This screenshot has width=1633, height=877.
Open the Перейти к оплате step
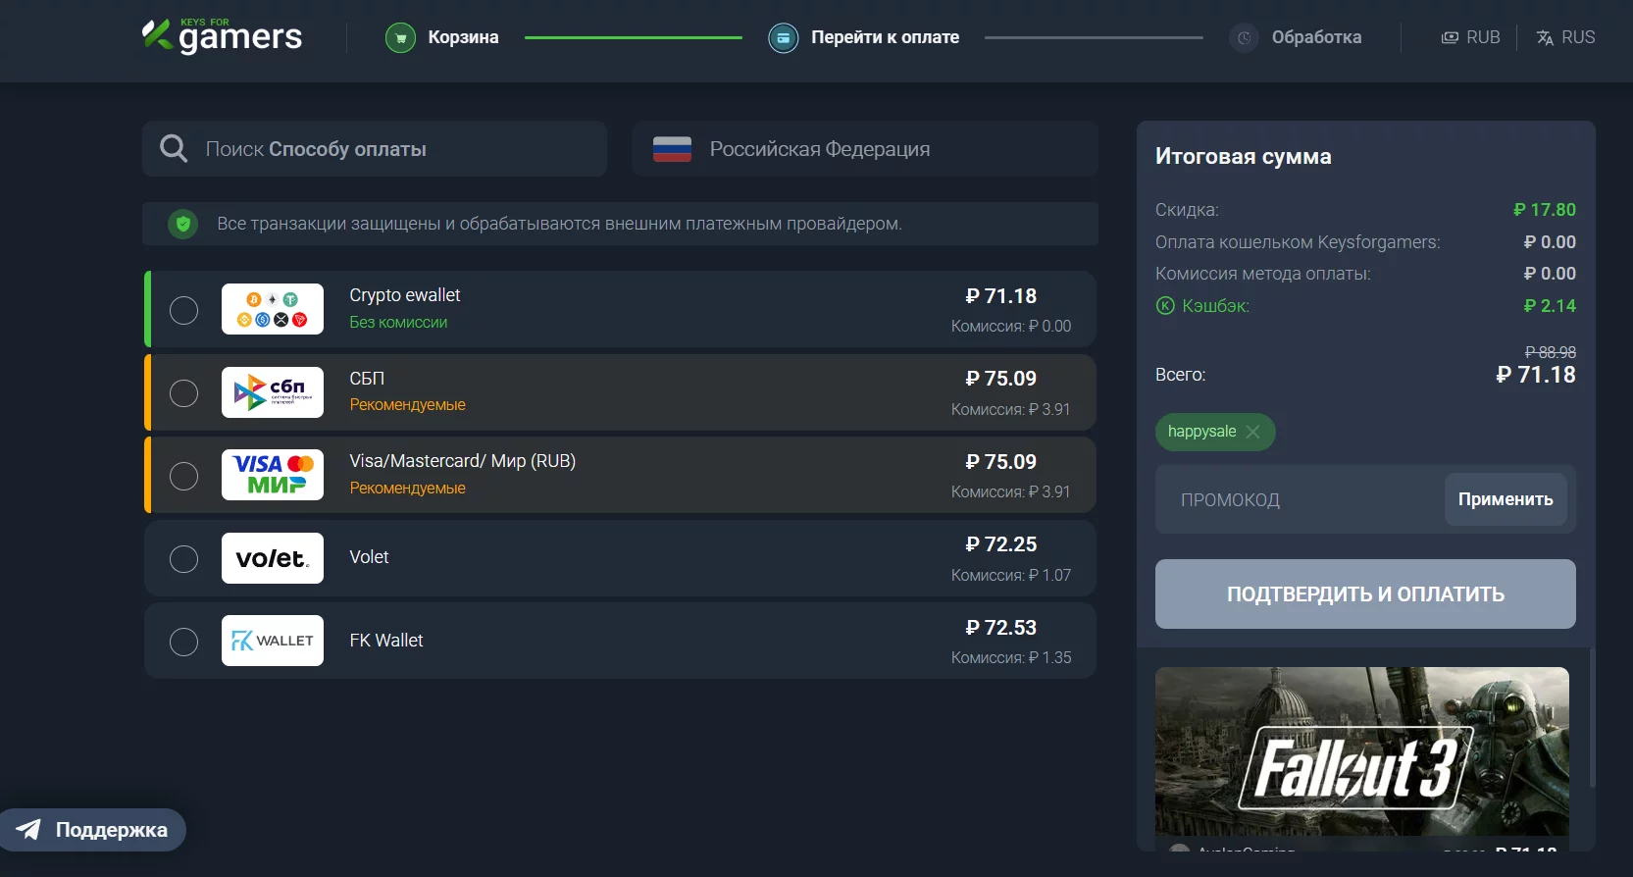pos(884,37)
